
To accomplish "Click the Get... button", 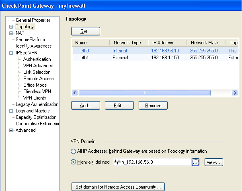I will tap(85, 31).
